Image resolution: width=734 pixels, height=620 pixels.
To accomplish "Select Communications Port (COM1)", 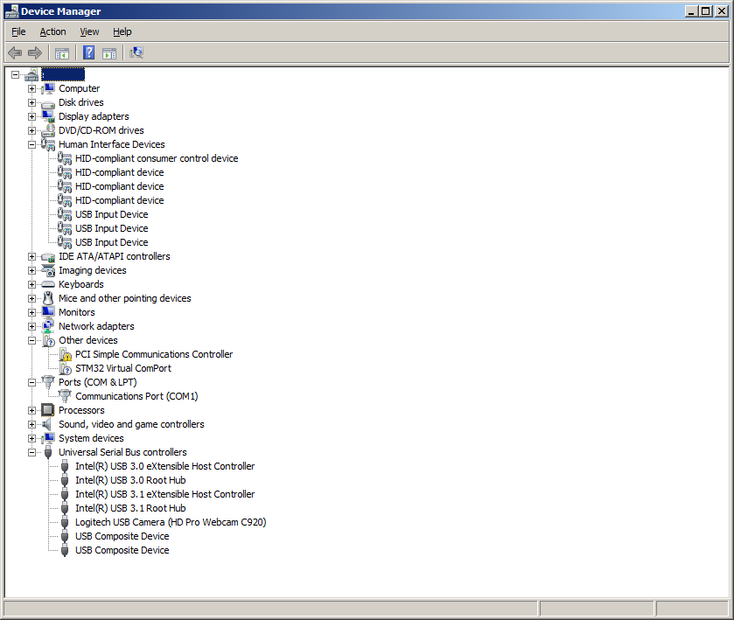I will pos(136,396).
